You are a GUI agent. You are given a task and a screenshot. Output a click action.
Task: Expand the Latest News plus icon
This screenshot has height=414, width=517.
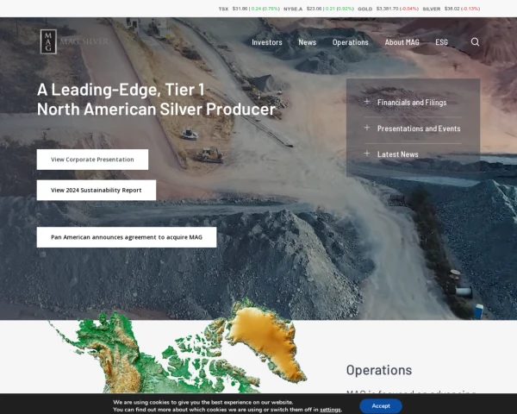[x=367, y=154]
